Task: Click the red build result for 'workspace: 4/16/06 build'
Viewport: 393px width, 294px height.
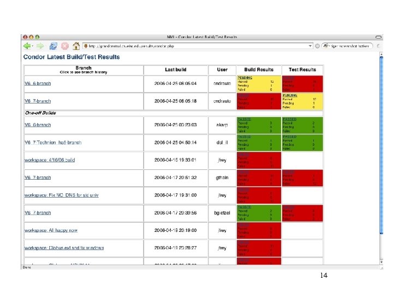Action: click(x=259, y=160)
